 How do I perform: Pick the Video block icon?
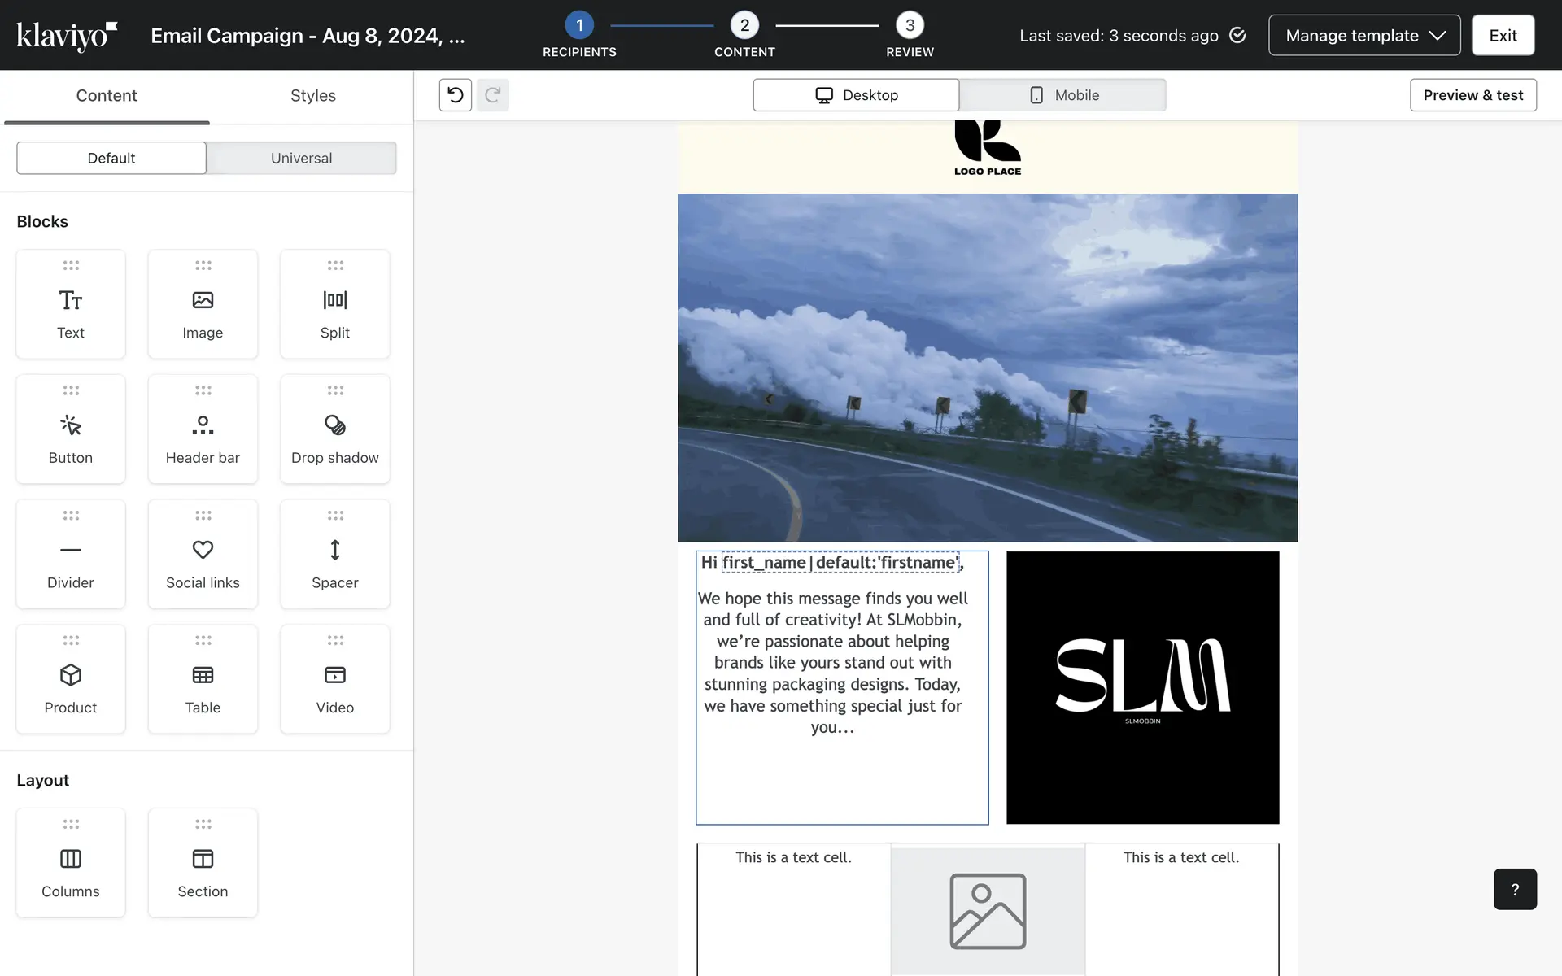point(334,675)
